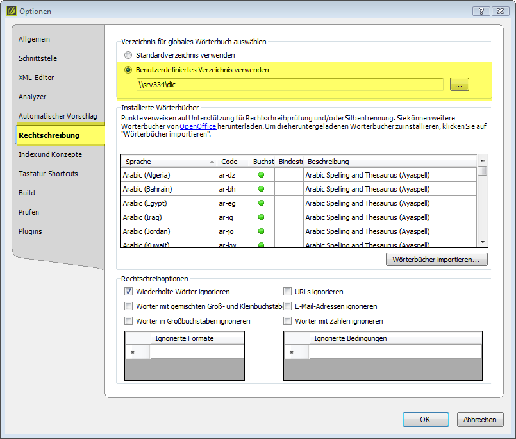The image size is (516, 439).
Task: Confirm settings with OK button
Action: pos(425,420)
